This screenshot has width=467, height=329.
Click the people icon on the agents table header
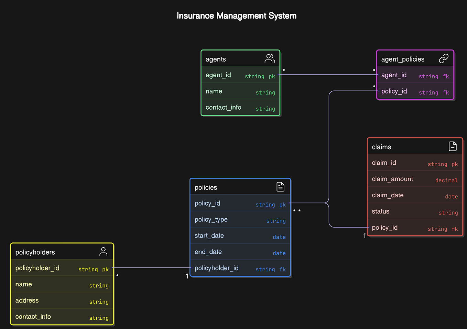point(270,58)
